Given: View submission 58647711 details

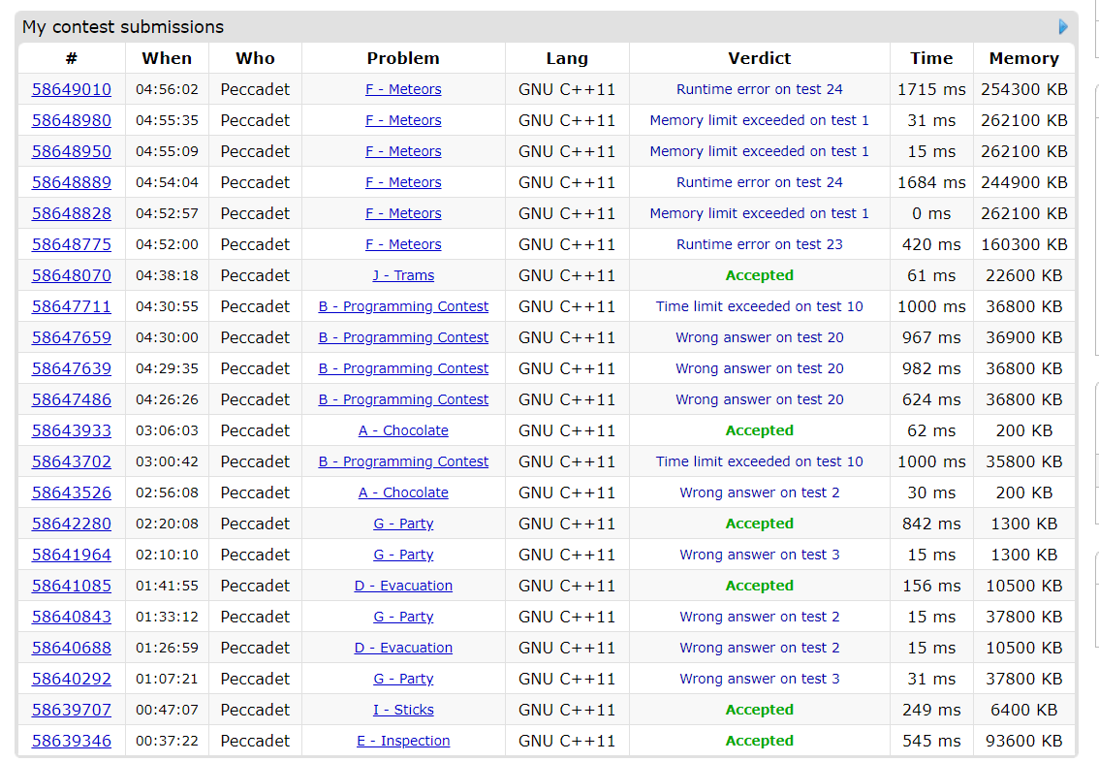Looking at the screenshot, I should coord(71,306).
